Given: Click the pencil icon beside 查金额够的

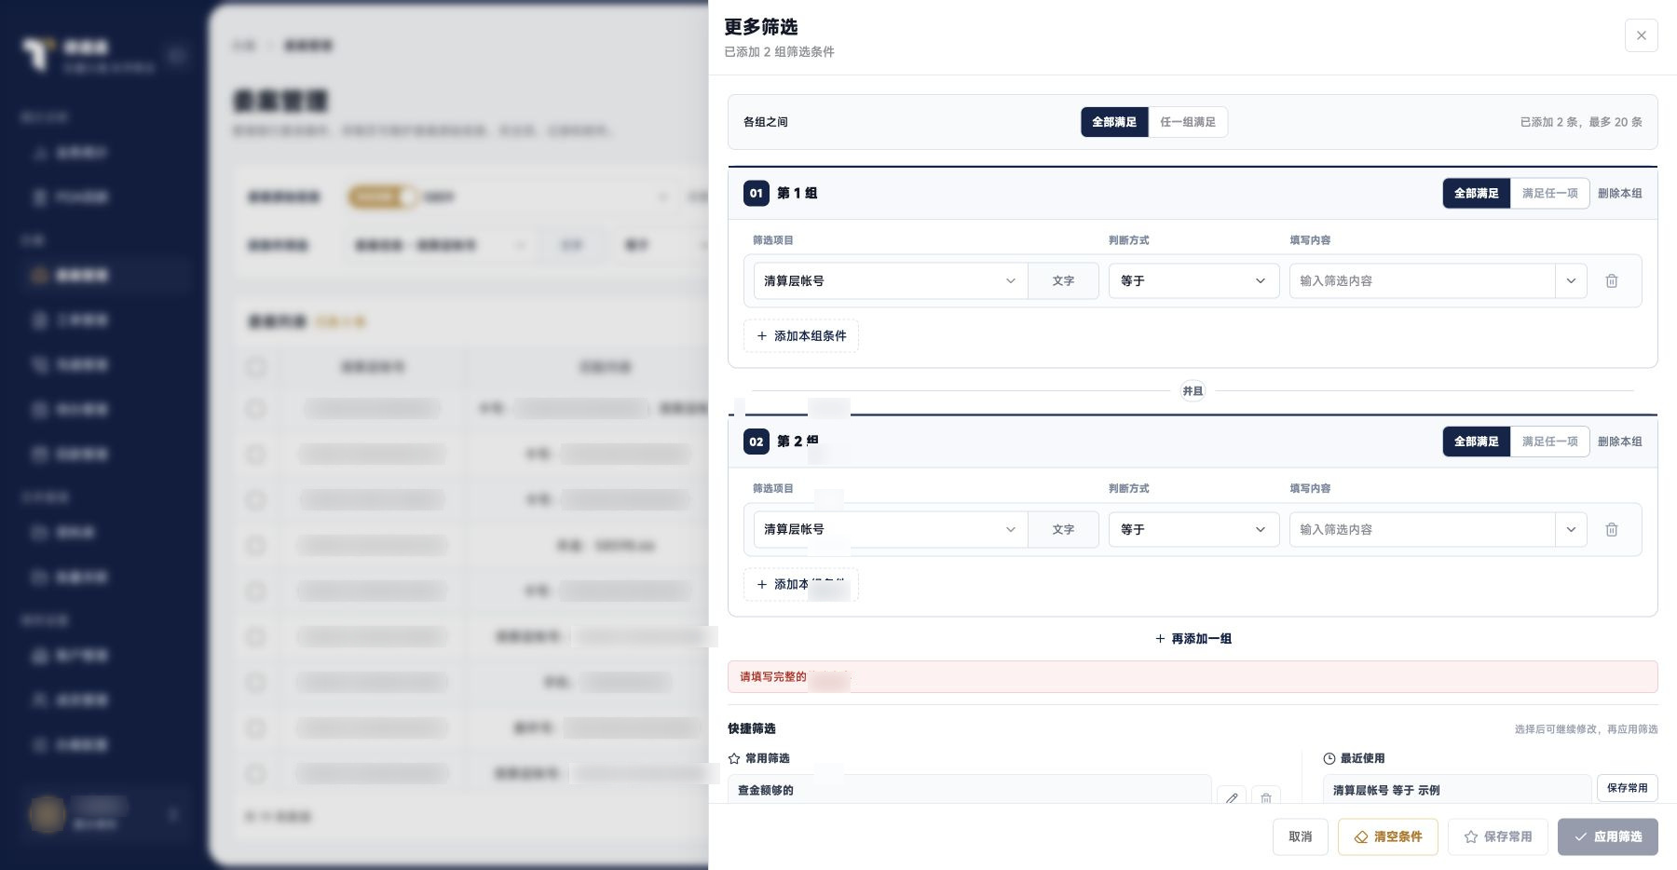Looking at the screenshot, I should pos(1232,797).
